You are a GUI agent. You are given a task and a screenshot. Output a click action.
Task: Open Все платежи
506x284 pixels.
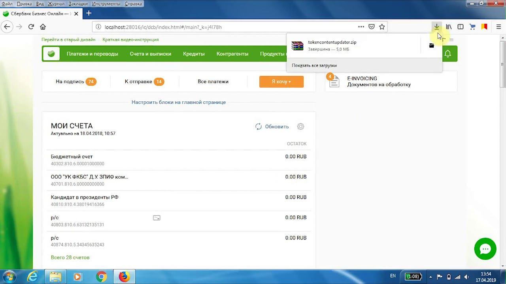coord(213,82)
